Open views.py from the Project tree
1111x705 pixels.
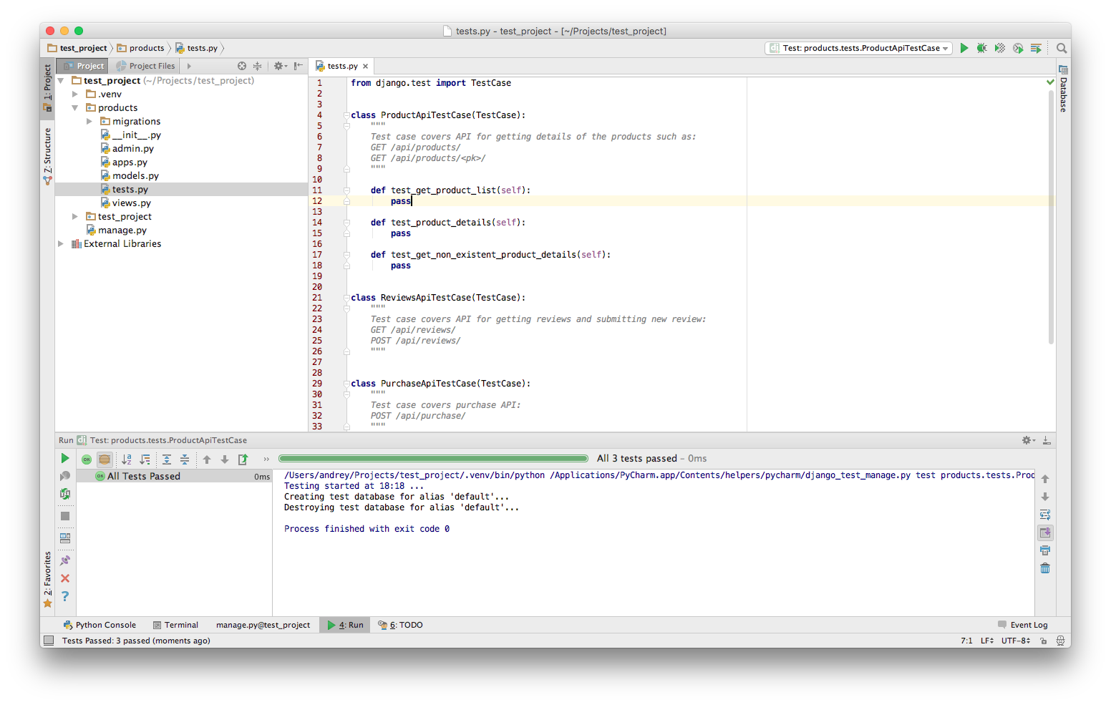(132, 203)
